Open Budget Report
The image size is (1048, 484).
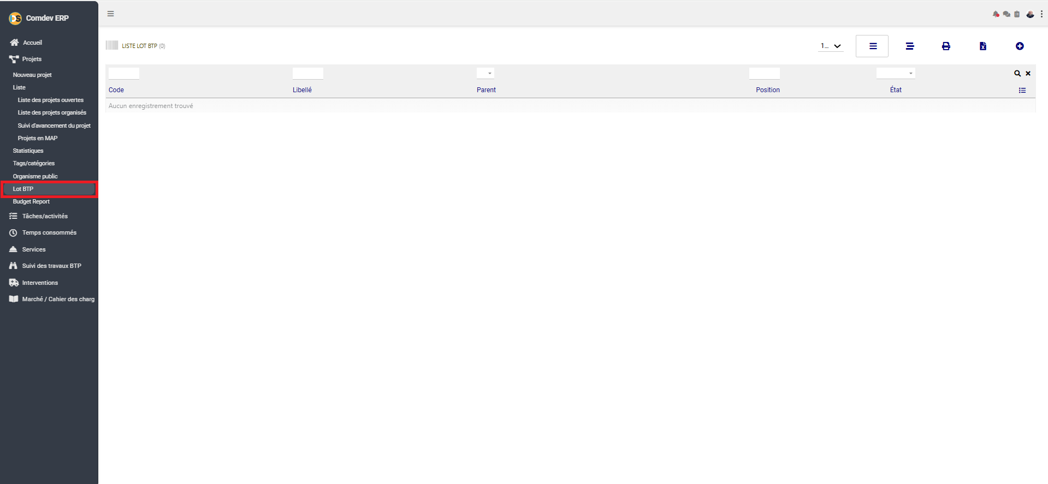(31, 201)
